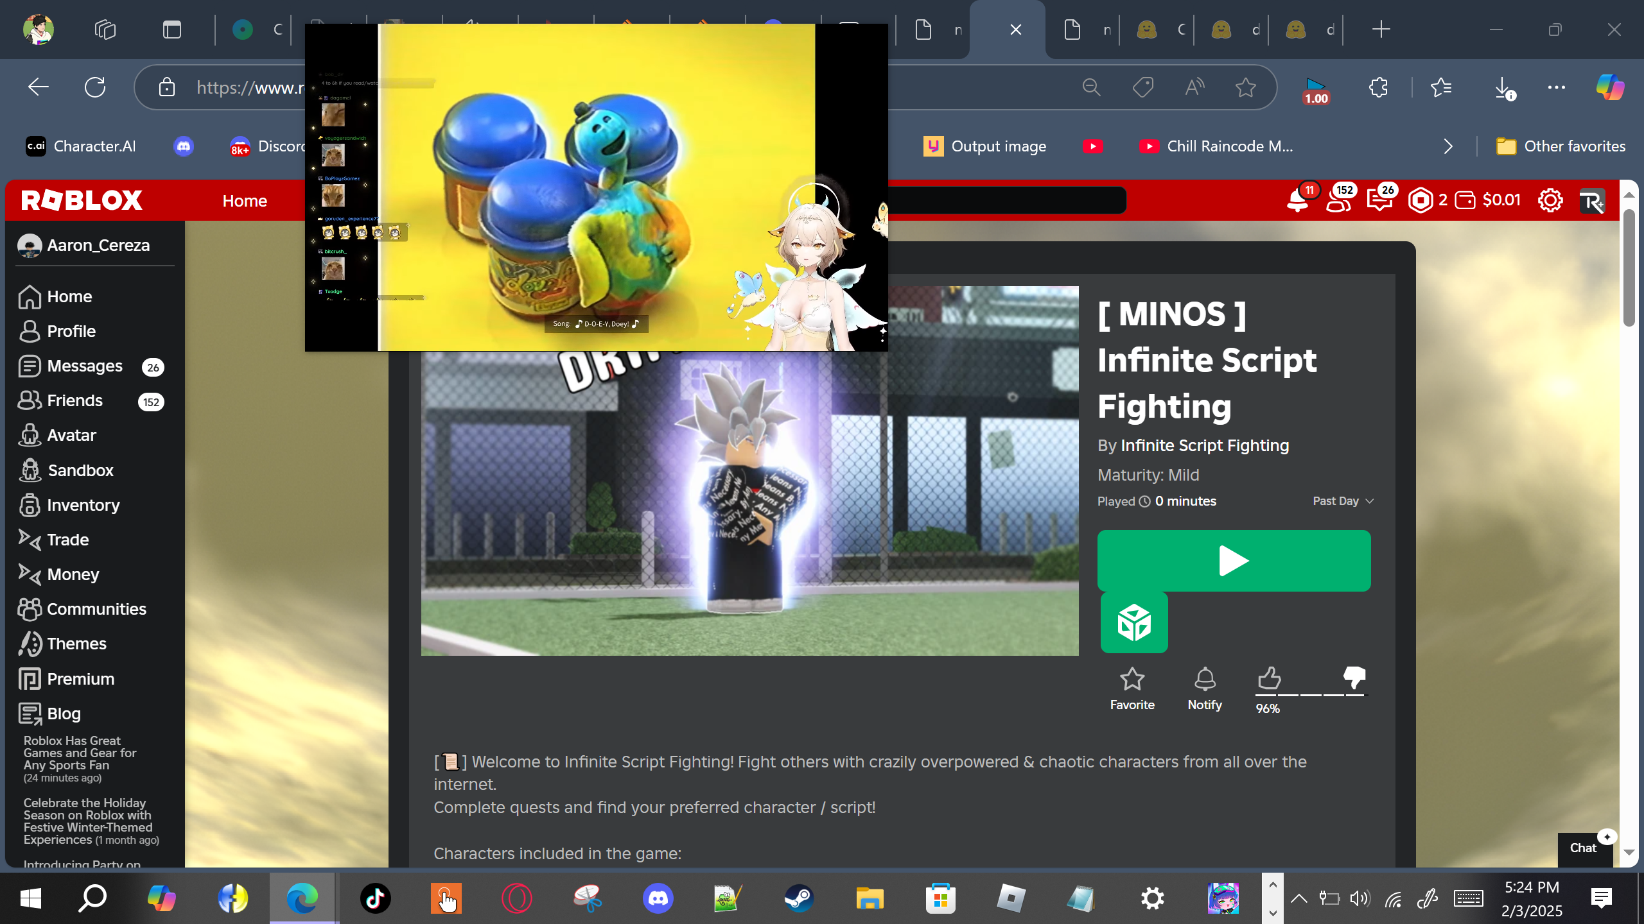Open the Favorites list icon

pos(1441,87)
